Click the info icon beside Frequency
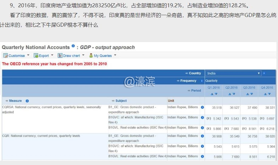Viewport: 278px width, 165px height. point(202,81)
